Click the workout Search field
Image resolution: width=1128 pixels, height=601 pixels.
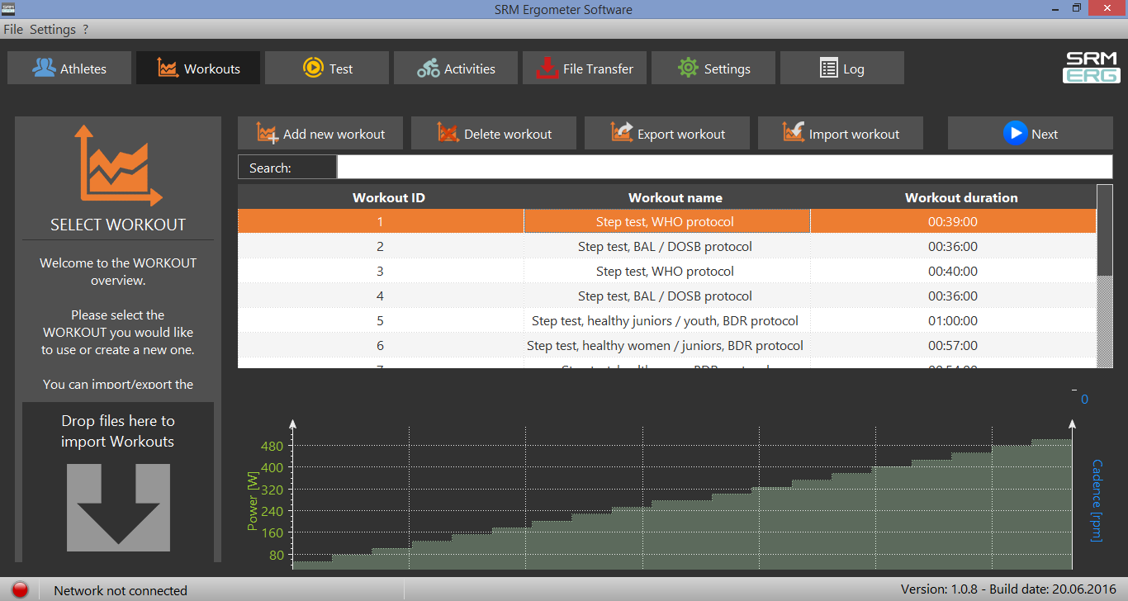pyautogui.click(x=725, y=167)
